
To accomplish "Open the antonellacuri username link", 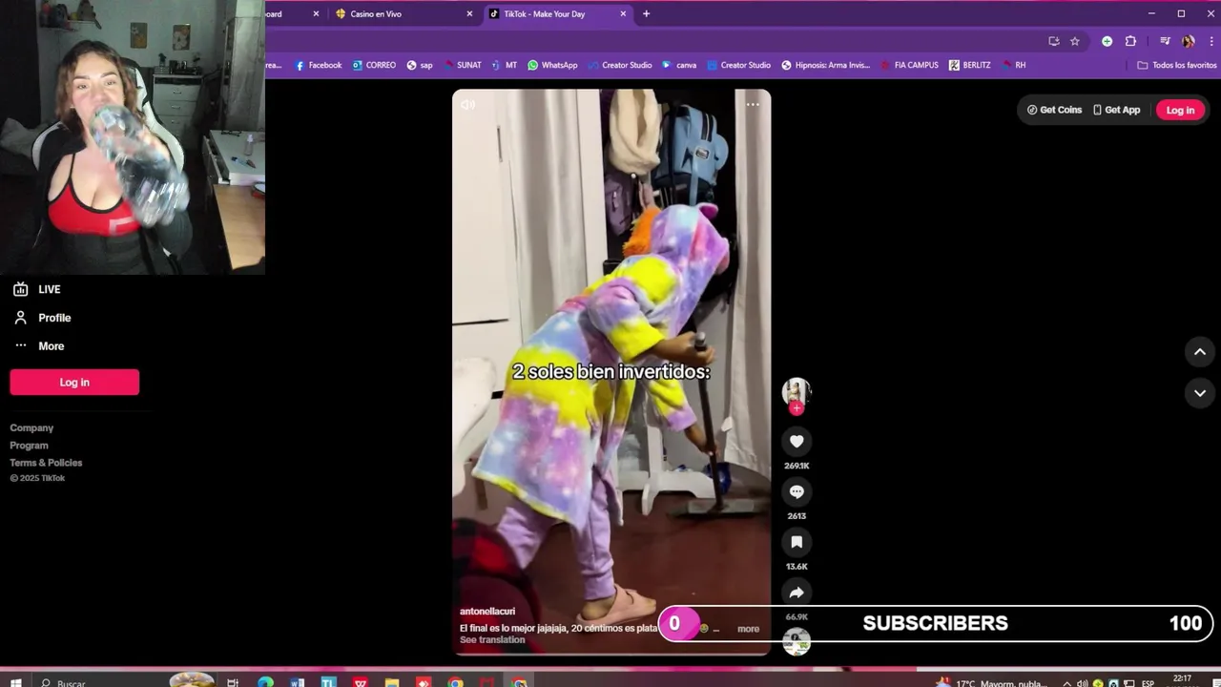I will 487,612.
